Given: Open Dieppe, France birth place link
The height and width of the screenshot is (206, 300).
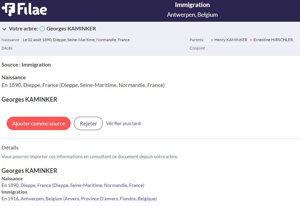Looking at the screenshot, I should pyautogui.click(x=82, y=185).
